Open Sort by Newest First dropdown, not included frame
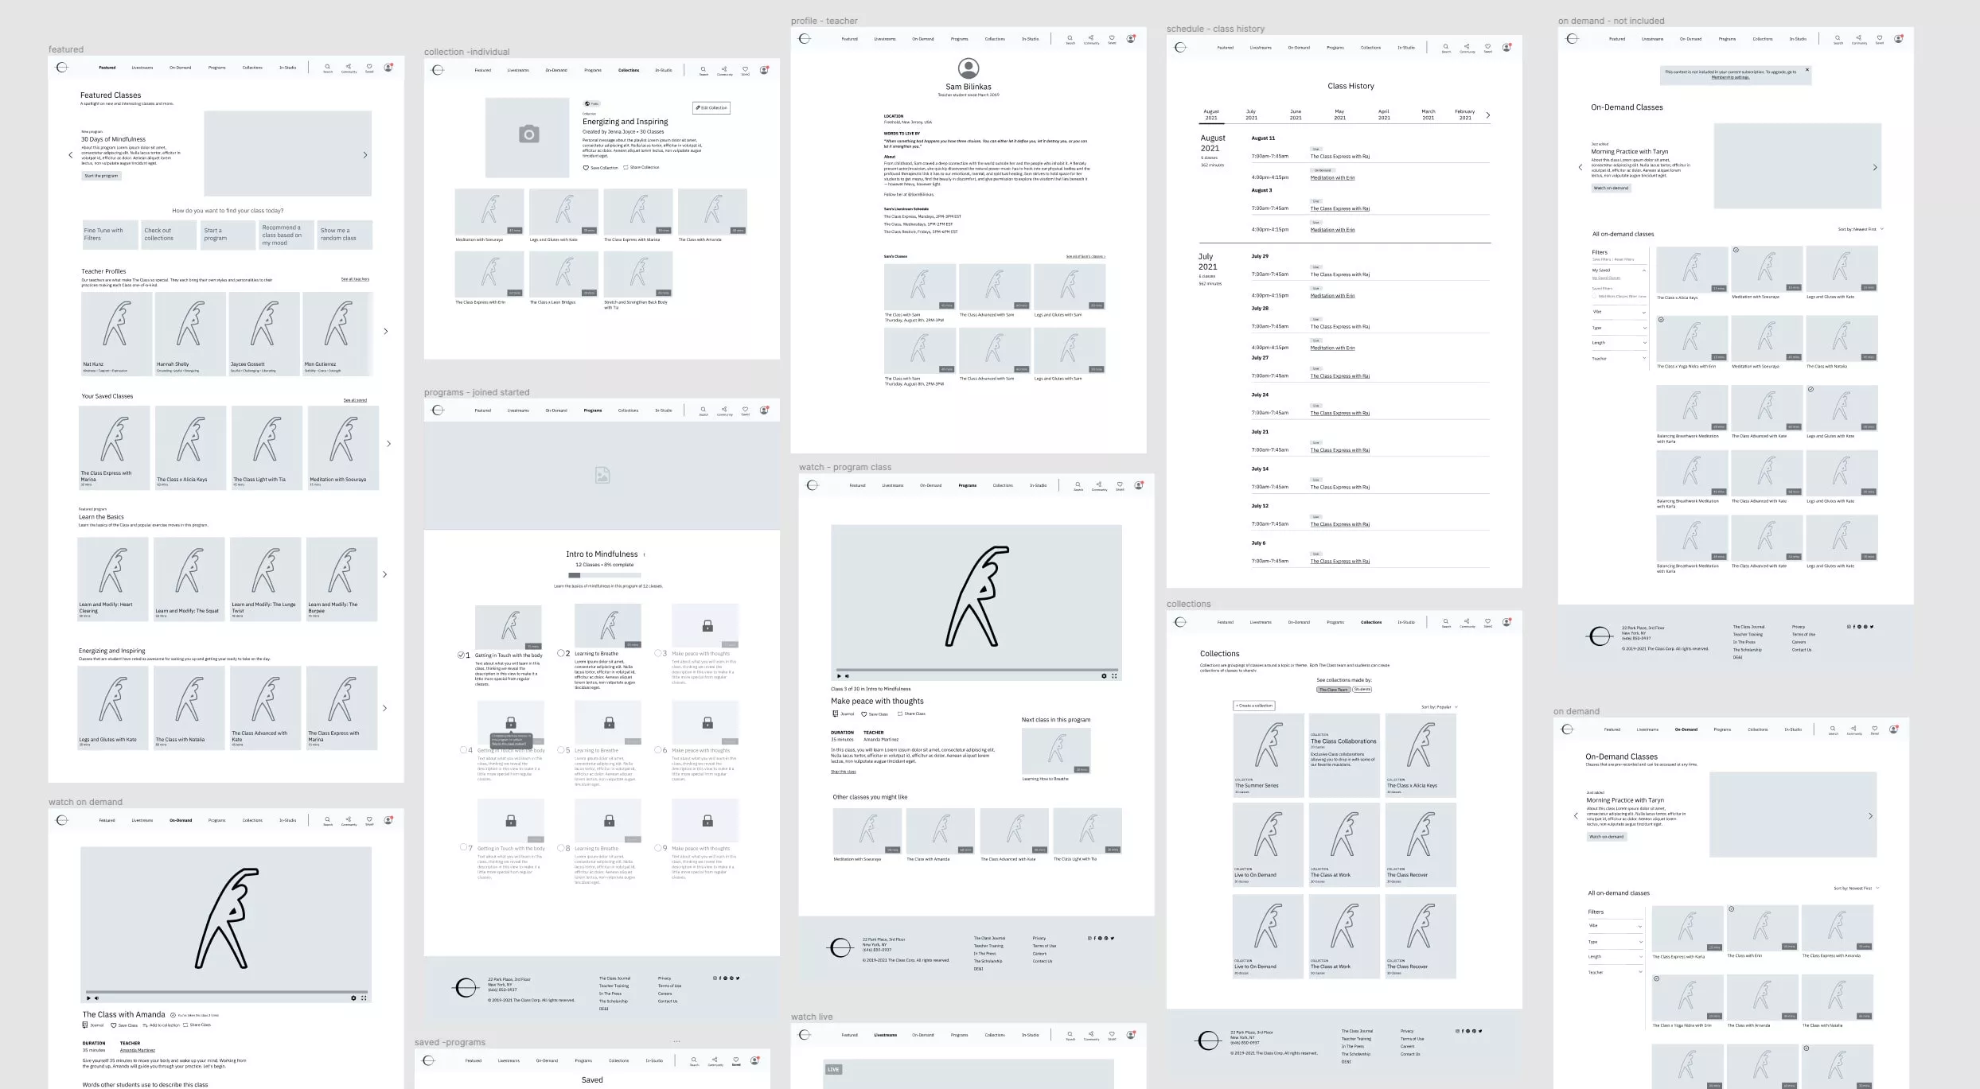1980x1089 pixels. click(x=1860, y=229)
